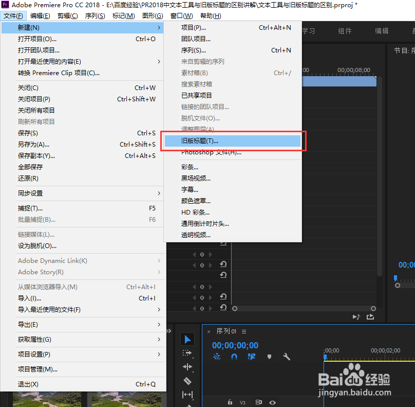
Task: Choose 旧版标题(T)... from the submenu
Action: (x=232, y=141)
